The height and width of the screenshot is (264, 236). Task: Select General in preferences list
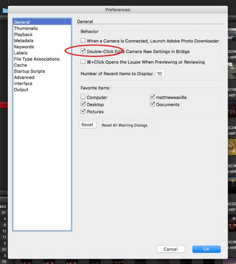[x=42, y=22]
